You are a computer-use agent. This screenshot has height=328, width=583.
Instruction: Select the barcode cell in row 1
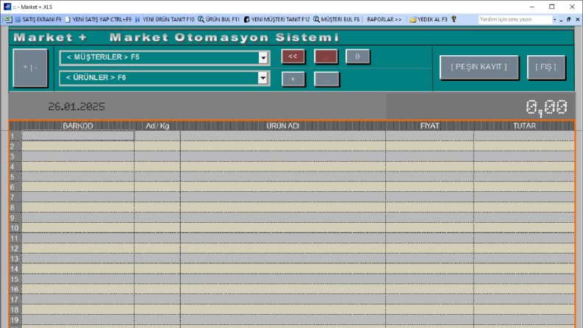[78, 136]
